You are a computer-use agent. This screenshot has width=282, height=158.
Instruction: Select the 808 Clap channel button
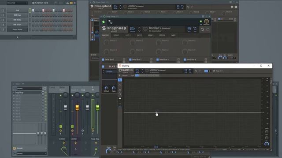[18, 15]
